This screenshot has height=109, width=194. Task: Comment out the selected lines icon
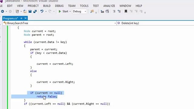(114, 12)
